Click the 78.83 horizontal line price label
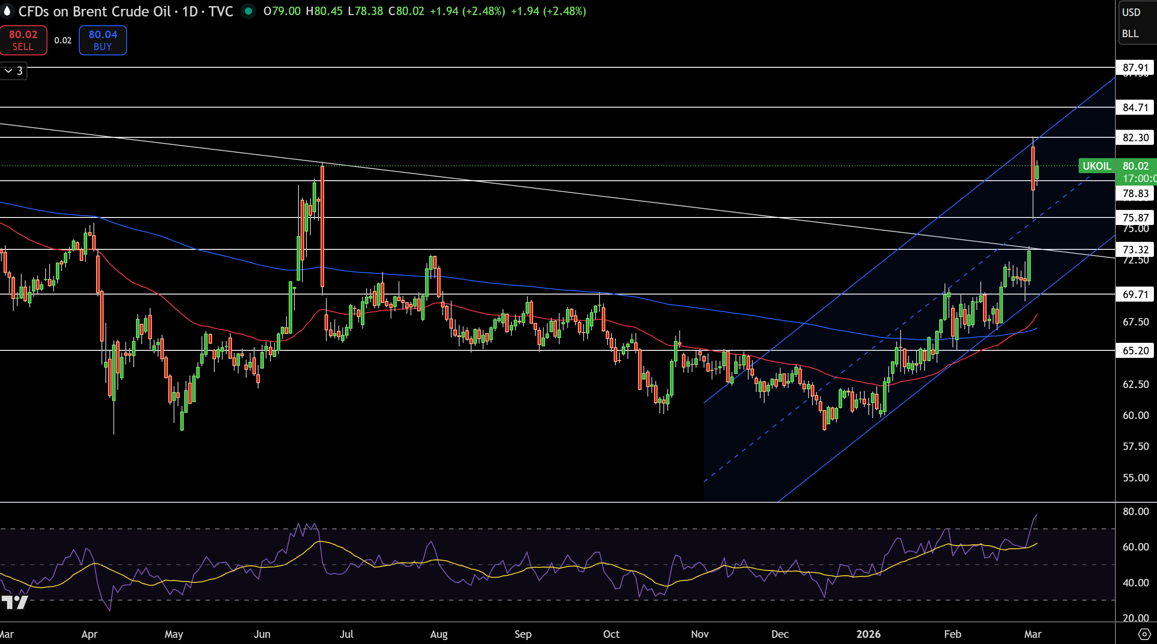 coord(1135,194)
